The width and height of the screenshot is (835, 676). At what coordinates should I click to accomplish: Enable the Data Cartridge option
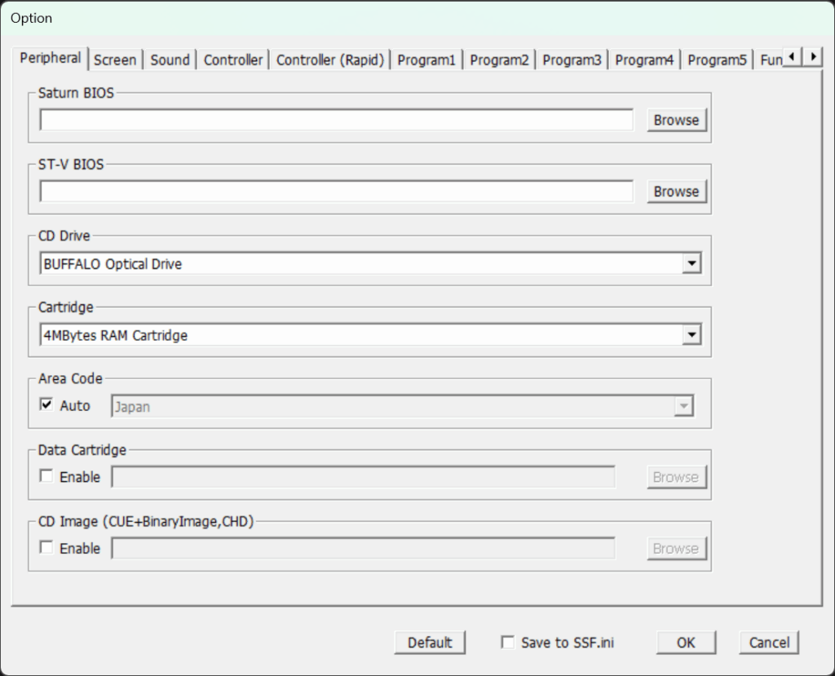coord(46,476)
